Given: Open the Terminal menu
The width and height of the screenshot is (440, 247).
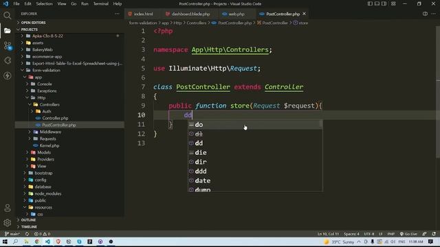Looking at the screenshot, I should [101, 3].
